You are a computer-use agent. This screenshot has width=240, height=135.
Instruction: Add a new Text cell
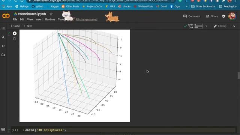click(27, 26)
